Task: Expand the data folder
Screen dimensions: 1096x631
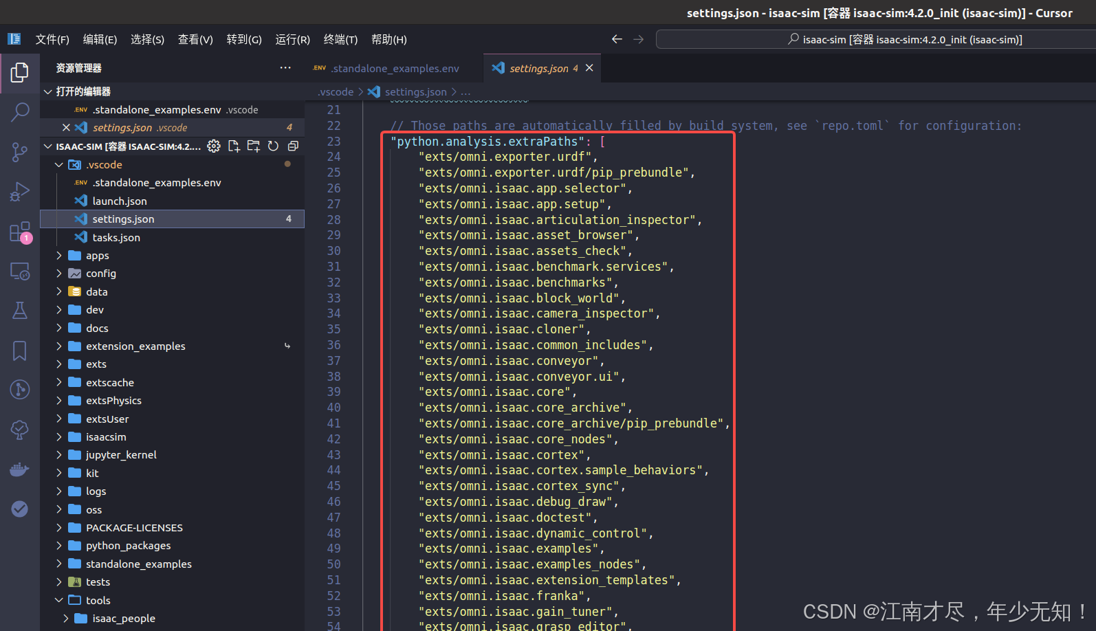Action: (172, 291)
